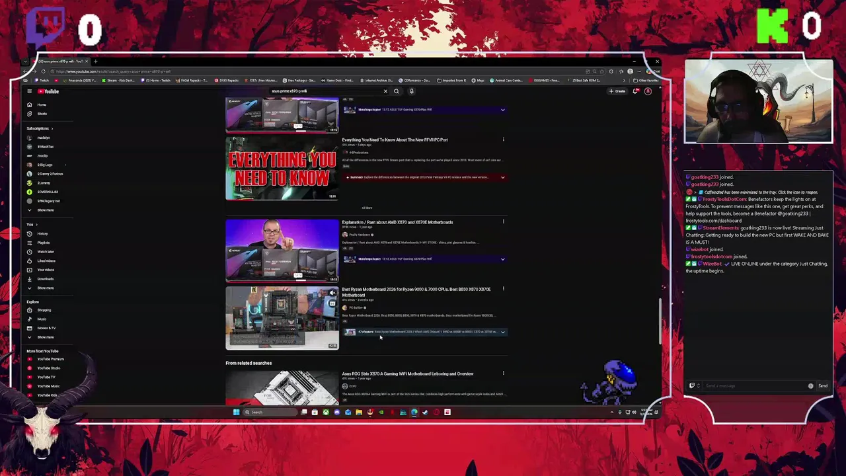This screenshot has width=846, height=476.
Task: Open 2 Danny 2 Furious channel
Action: tap(50, 174)
